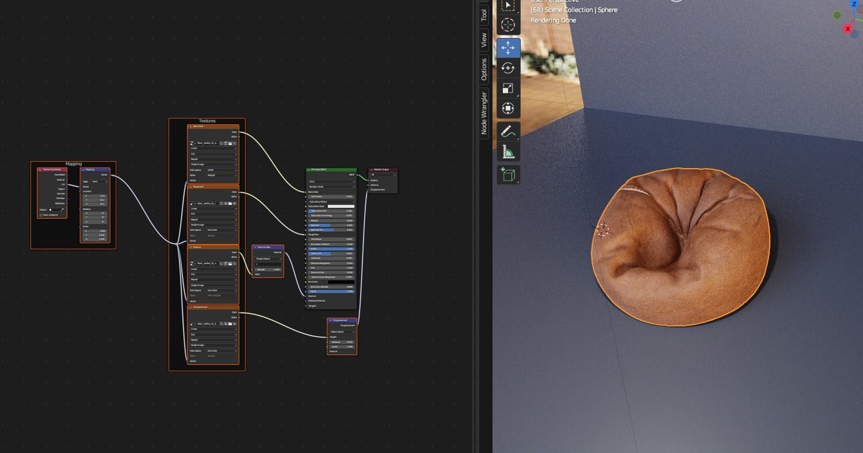Collapse the Material Output node
The width and height of the screenshot is (863, 453).
[x=372, y=170]
